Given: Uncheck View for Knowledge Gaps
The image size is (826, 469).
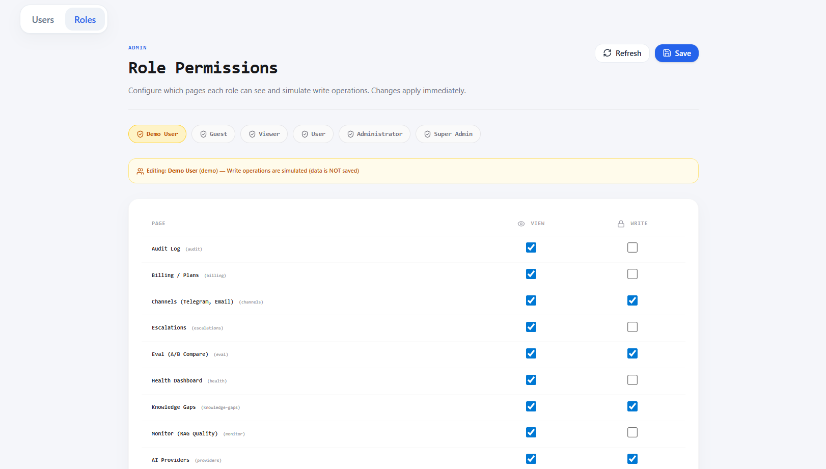Looking at the screenshot, I should [x=531, y=406].
